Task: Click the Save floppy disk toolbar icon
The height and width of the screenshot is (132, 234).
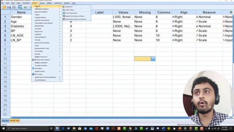Action: 9,7
